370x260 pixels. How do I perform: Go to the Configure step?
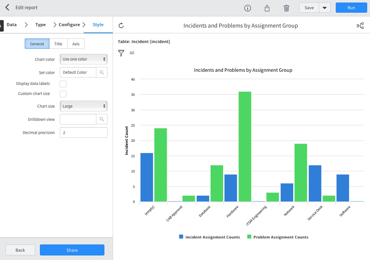(x=69, y=25)
